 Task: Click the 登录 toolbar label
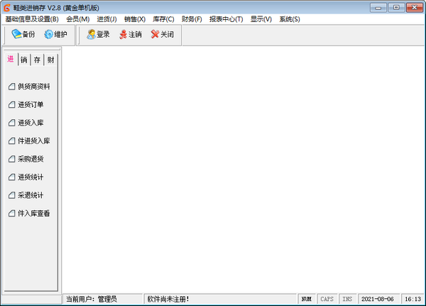tap(103, 35)
